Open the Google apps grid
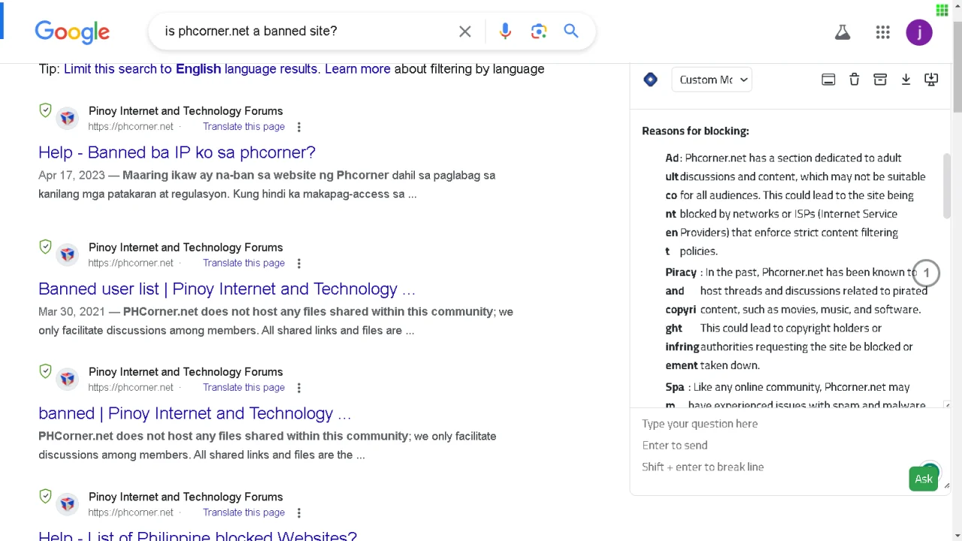The image size is (962, 541). click(883, 32)
